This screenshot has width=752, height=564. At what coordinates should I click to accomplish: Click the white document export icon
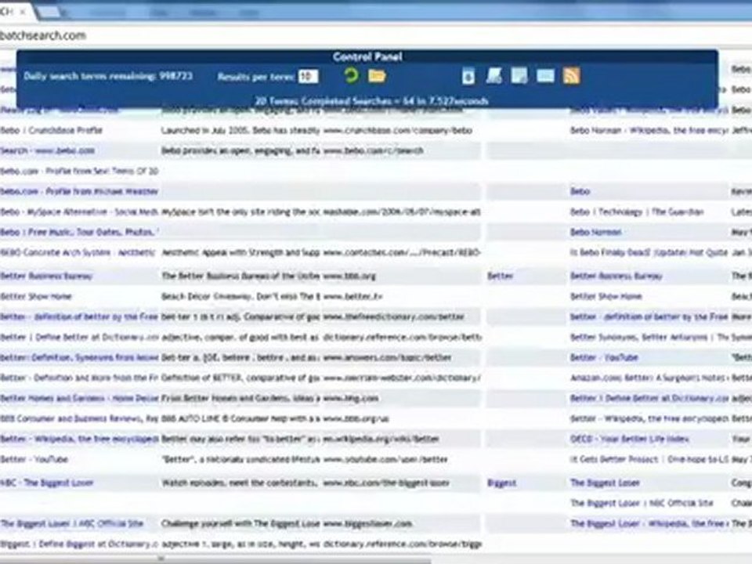[x=468, y=76]
